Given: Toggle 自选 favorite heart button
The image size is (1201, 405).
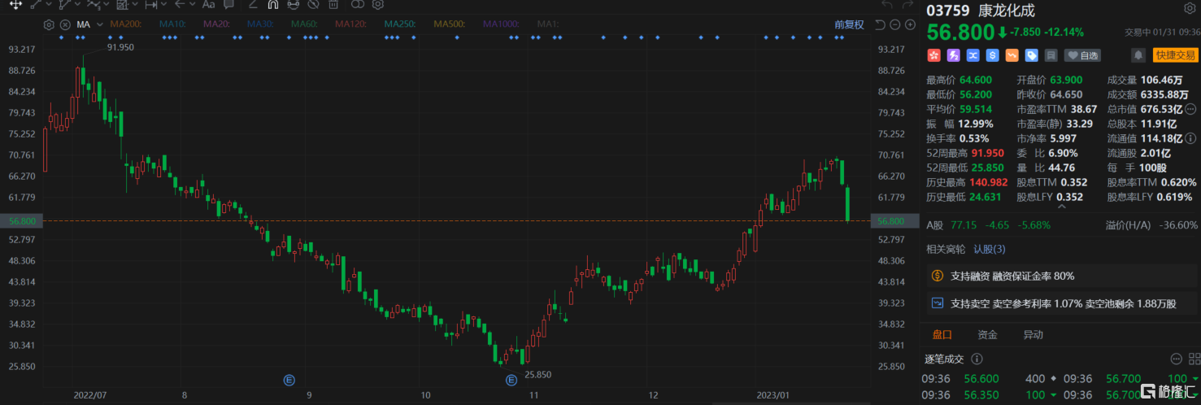Looking at the screenshot, I should click(x=1082, y=55).
